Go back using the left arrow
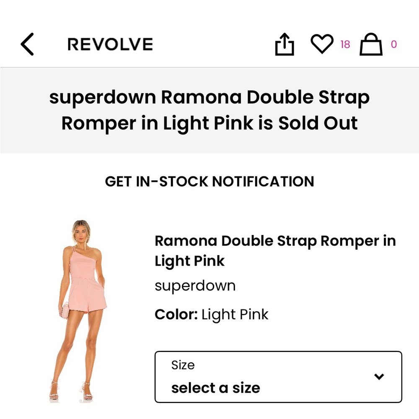This screenshot has width=419, height=419. click(x=27, y=44)
